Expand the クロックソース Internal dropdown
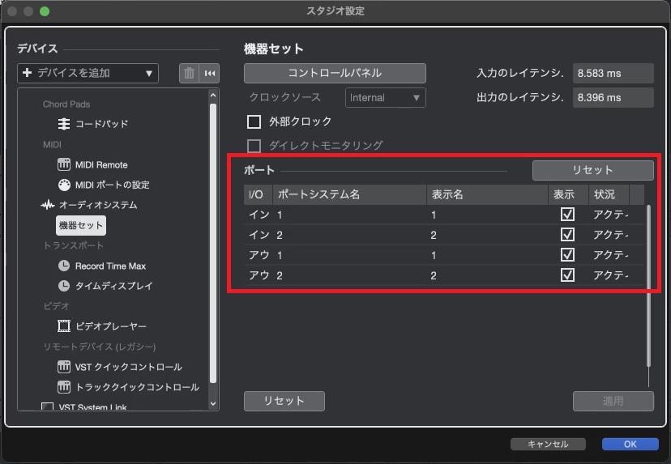 [386, 97]
